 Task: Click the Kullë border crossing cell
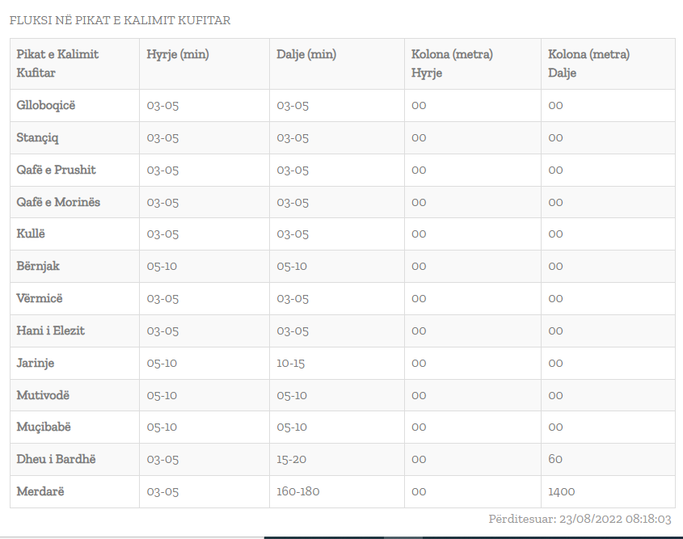tap(32, 234)
